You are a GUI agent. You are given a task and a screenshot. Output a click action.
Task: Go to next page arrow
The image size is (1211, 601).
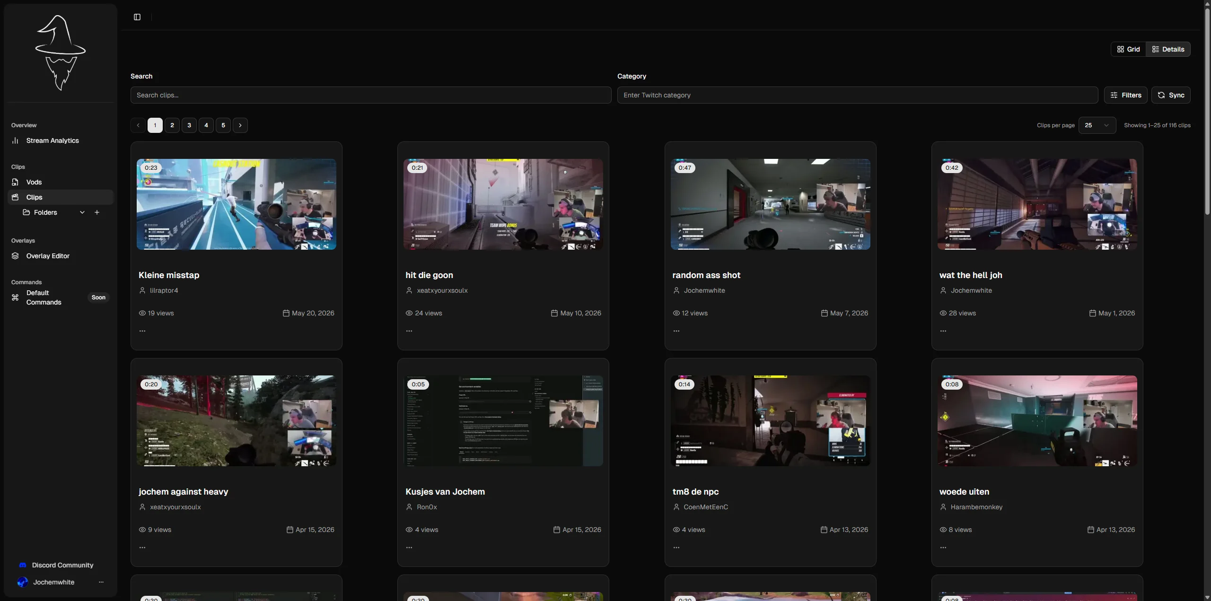(x=240, y=125)
